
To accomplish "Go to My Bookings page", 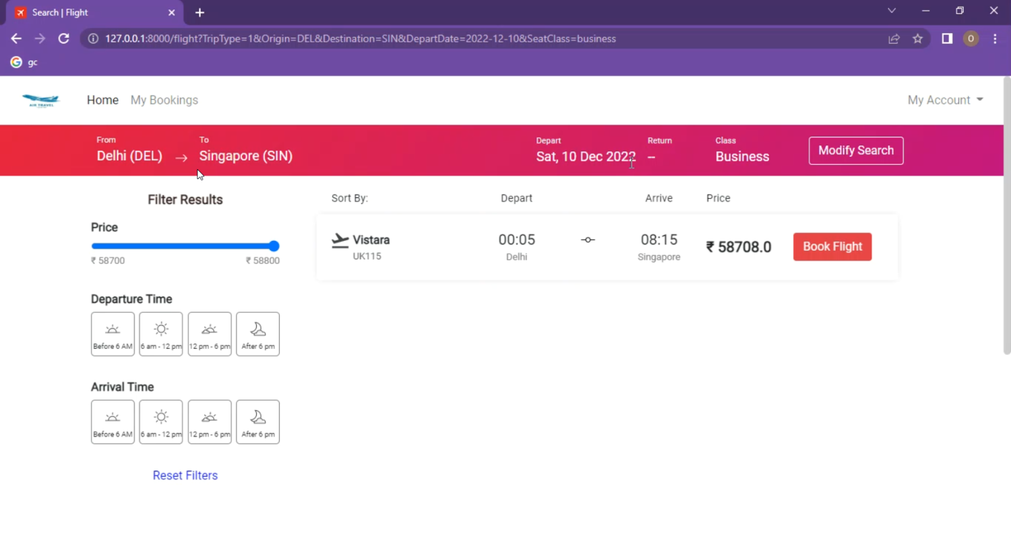I will click(x=164, y=100).
